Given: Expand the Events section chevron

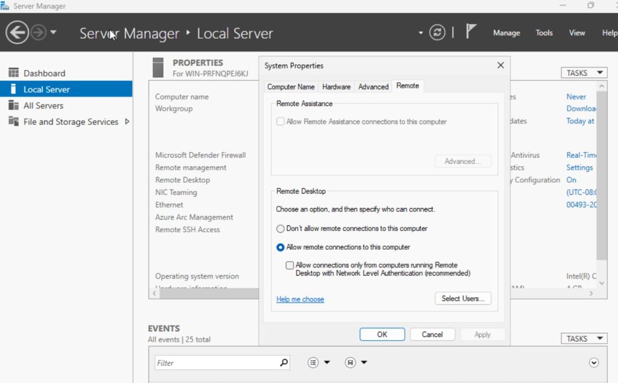Looking at the screenshot, I should [594, 363].
